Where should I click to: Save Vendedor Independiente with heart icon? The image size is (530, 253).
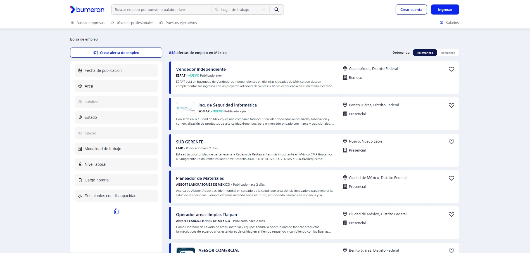point(451,69)
